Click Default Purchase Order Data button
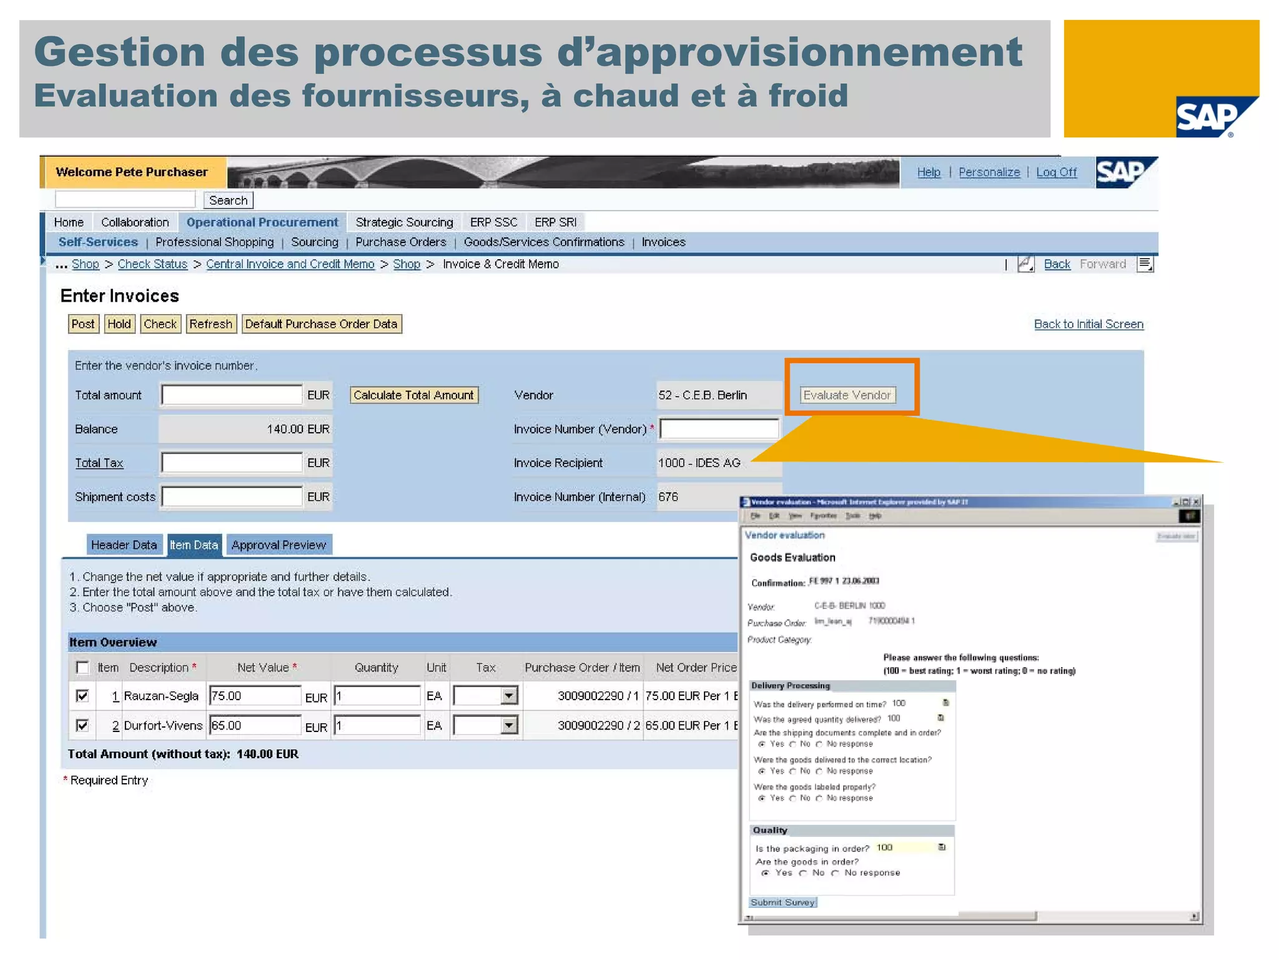Viewport: 1279px width, 960px height. pos(322,324)
